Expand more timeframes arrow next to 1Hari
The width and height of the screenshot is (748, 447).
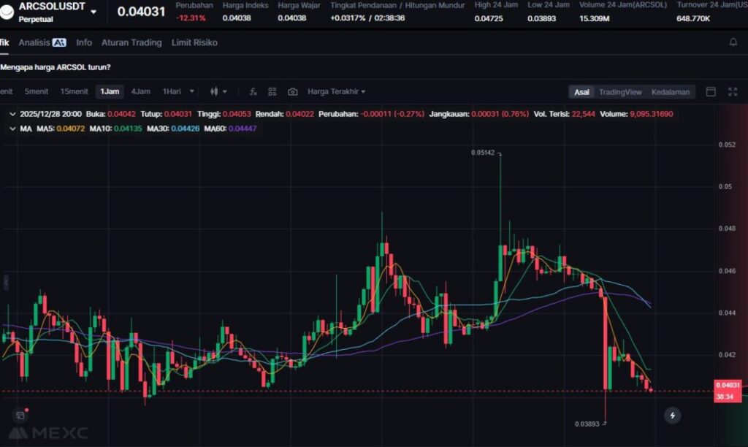click(192, 91)
